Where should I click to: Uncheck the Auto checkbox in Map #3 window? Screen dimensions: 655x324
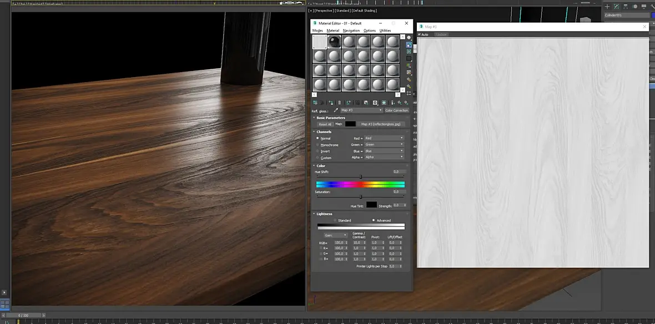tap(420, 34)
